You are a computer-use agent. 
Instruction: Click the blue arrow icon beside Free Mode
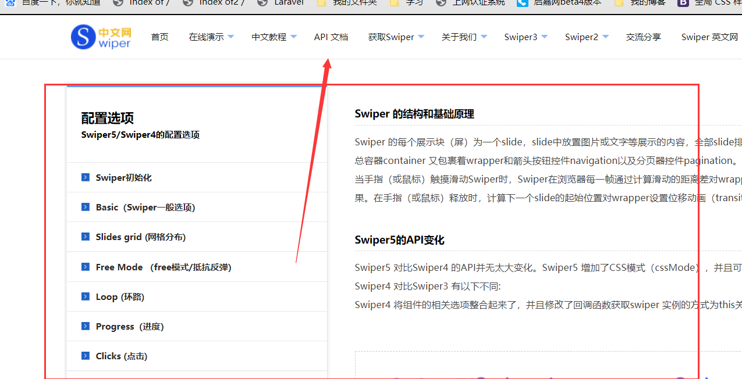(86, 267)
